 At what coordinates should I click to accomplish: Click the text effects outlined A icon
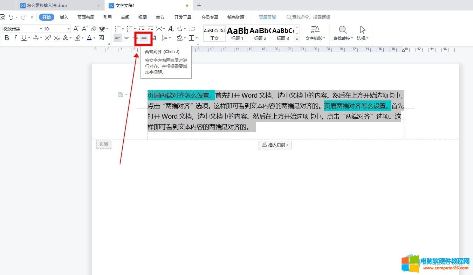(66, 38)
